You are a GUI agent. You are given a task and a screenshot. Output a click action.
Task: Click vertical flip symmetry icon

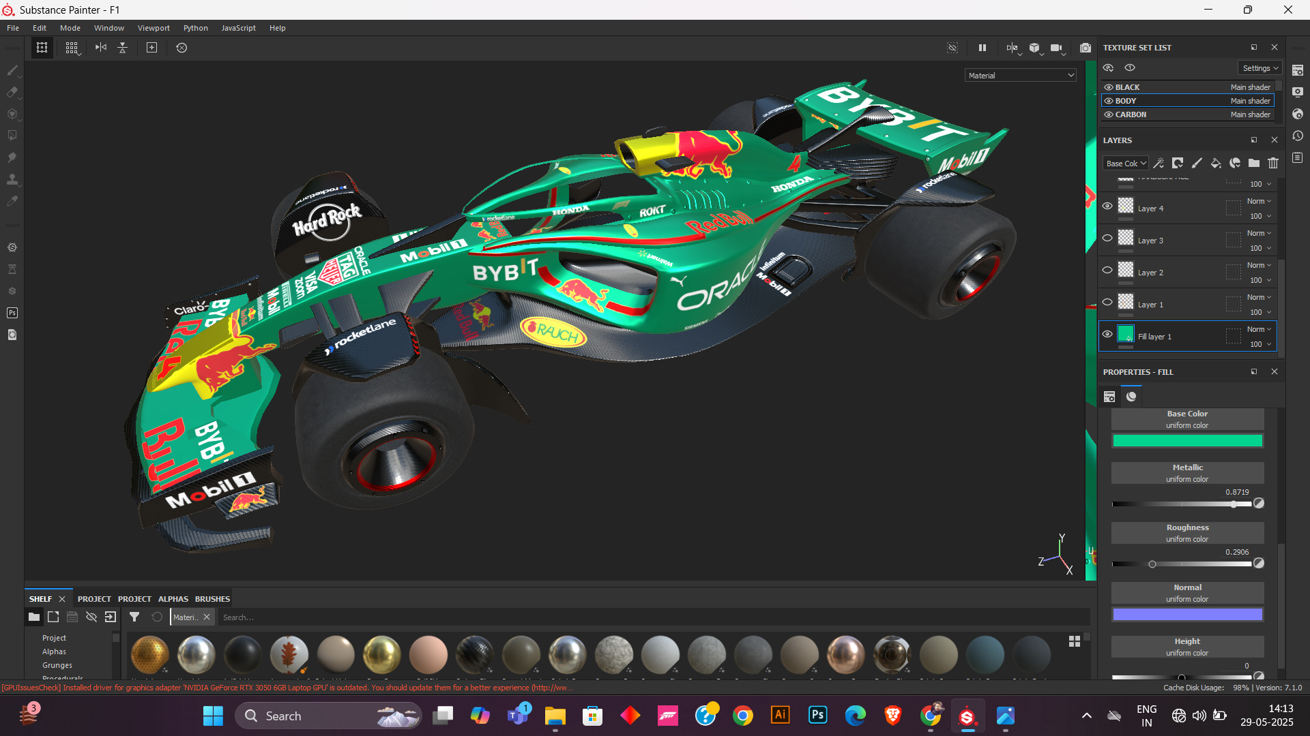[x=123, y=48]
